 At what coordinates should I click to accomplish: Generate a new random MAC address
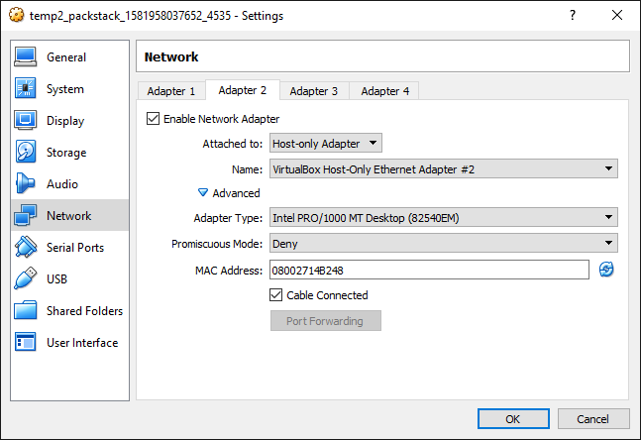click(x=606, y=270)
